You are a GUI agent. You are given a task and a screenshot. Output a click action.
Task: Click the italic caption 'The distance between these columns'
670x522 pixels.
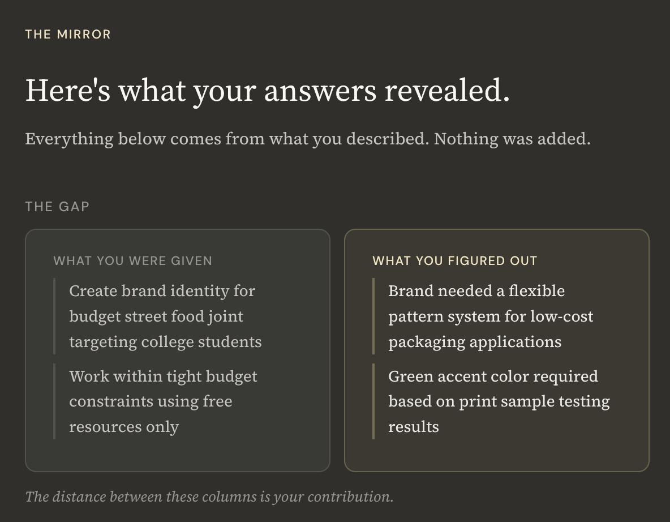(209, 497)
